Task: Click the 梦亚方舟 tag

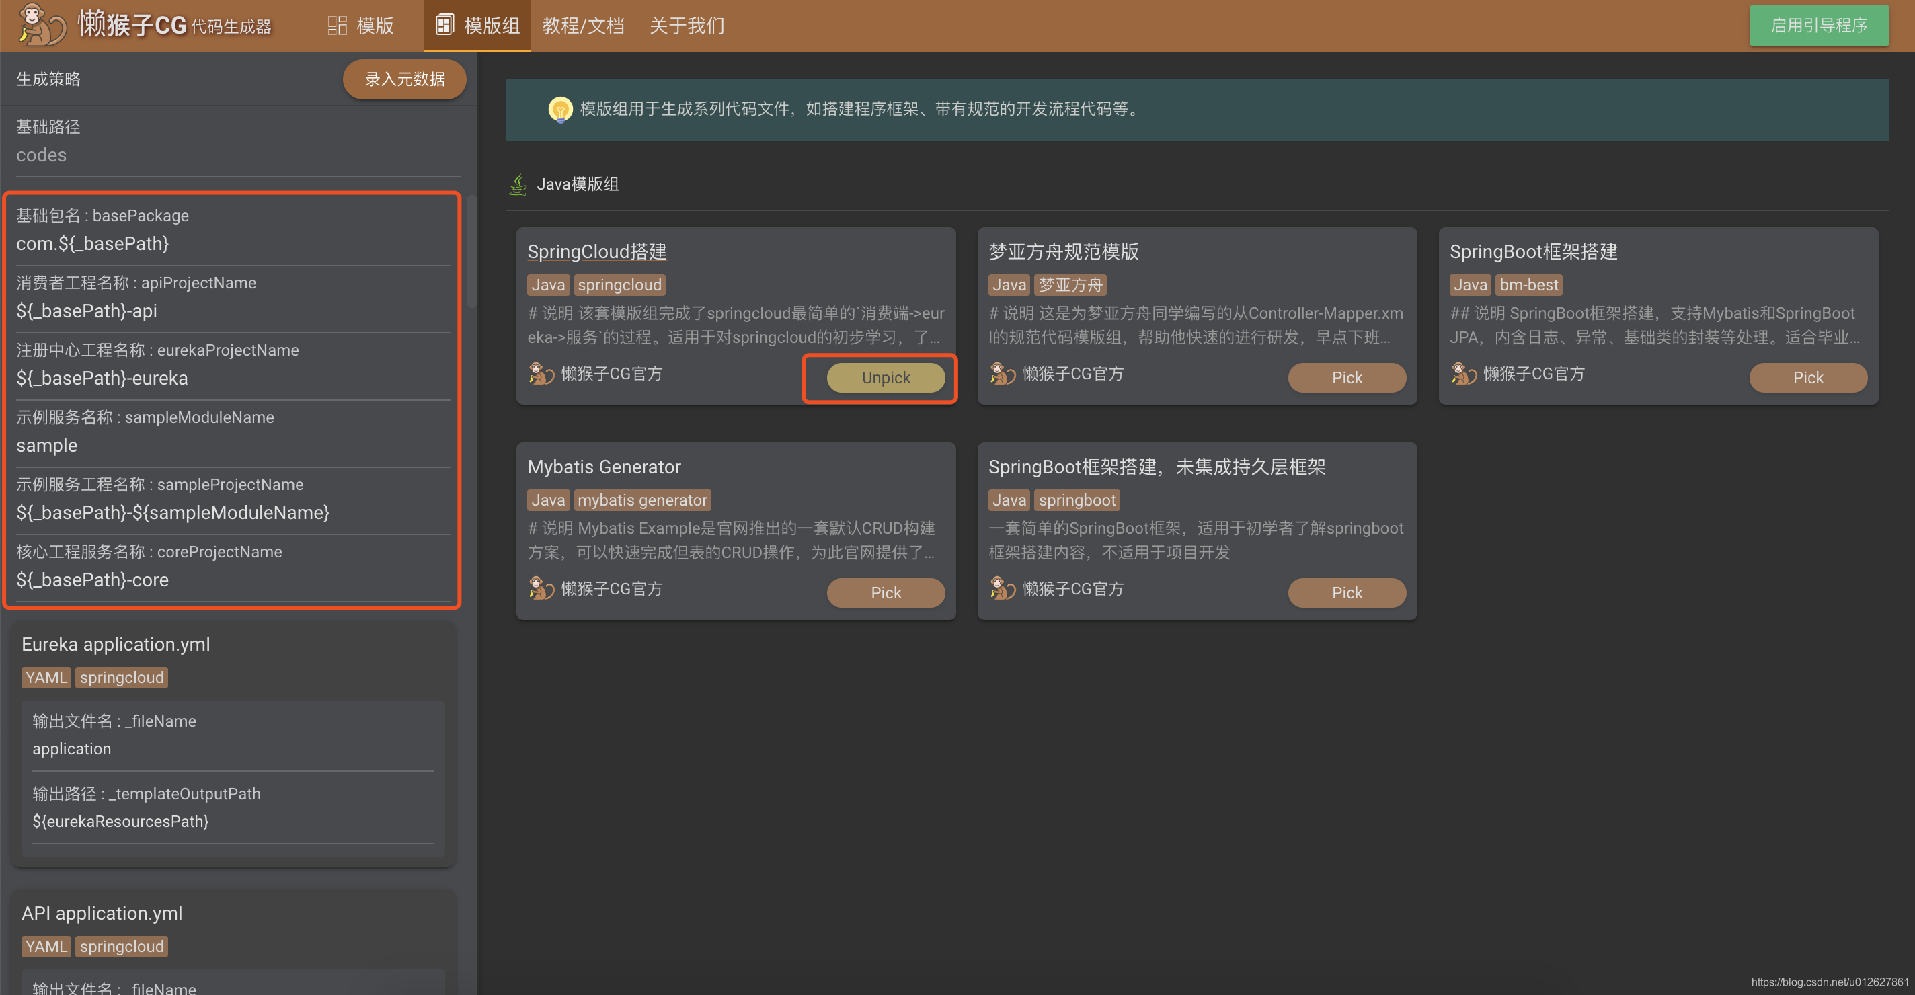Action: pyautogui.click(x=1070, y=284)
